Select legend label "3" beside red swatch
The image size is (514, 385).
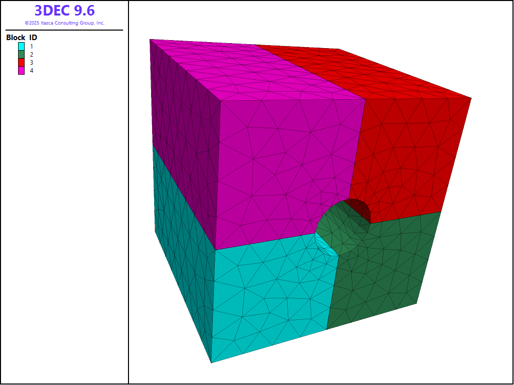tap(32, 62)
